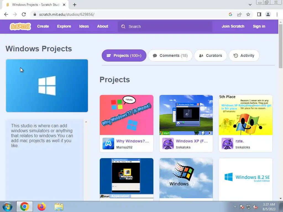This screenshot has height=212, width=283.
Task: Click the description box scroll-up arrow
Action: coord(86,122)
